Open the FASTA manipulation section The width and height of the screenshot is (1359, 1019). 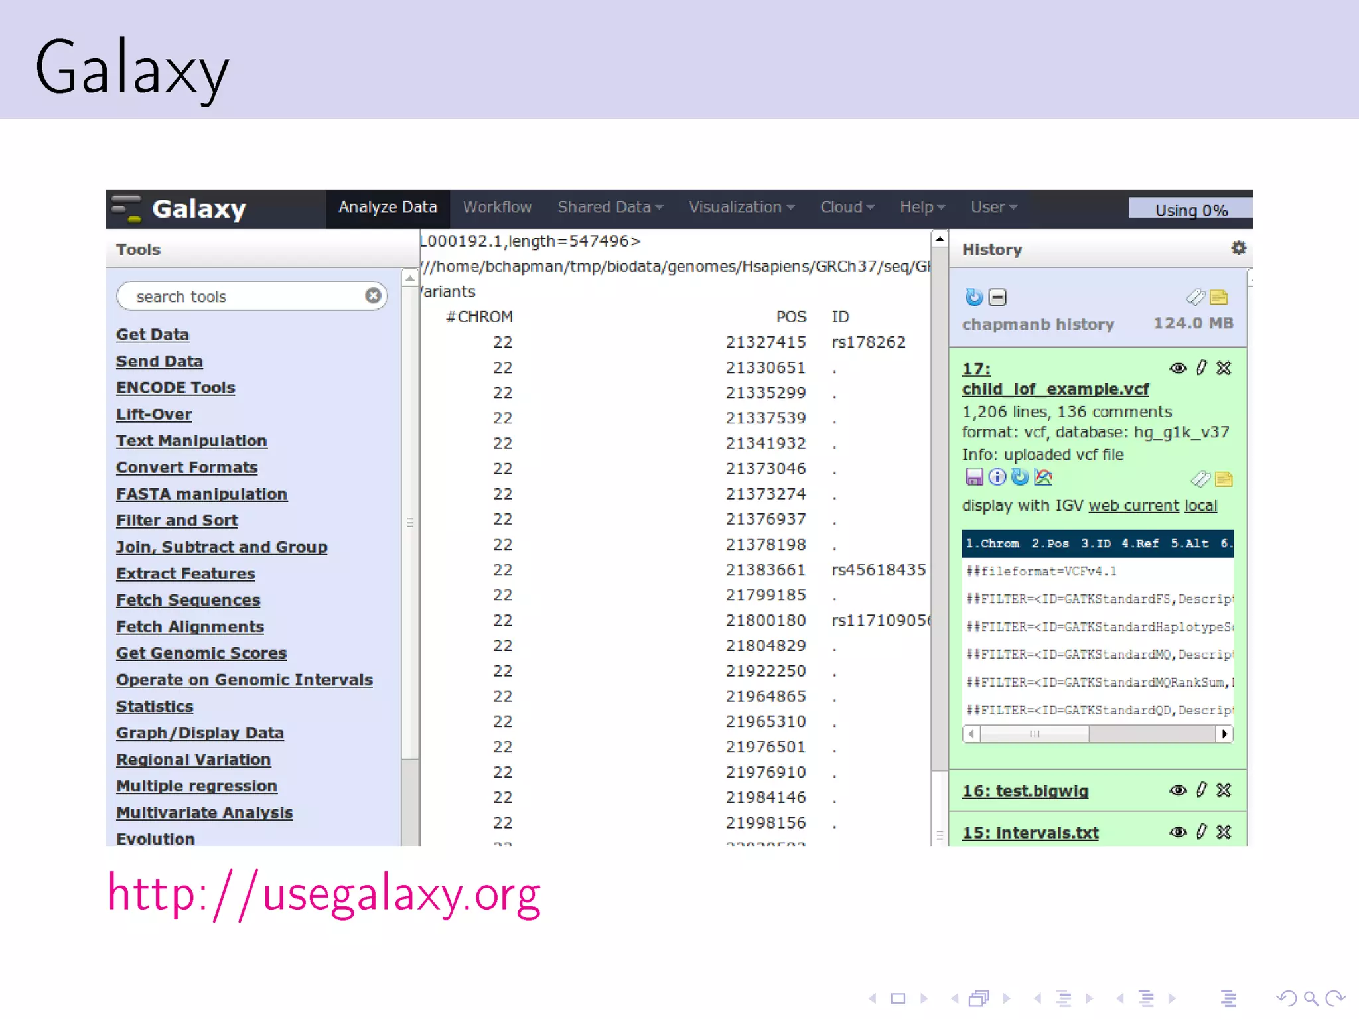coord(202,494)
